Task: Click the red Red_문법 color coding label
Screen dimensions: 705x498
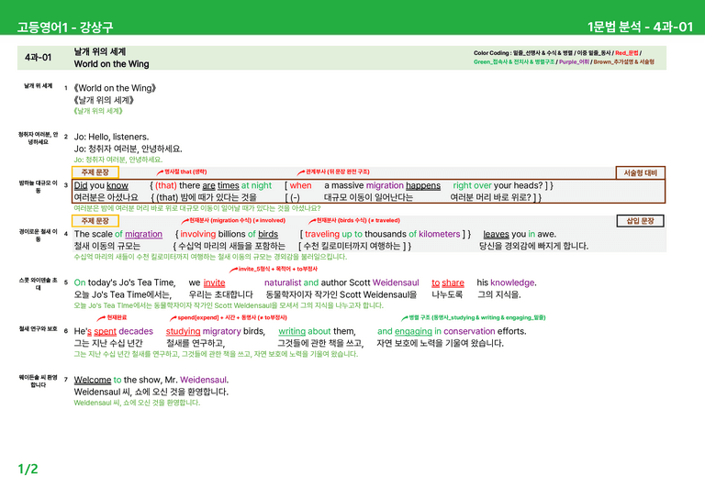Action: 626,53
